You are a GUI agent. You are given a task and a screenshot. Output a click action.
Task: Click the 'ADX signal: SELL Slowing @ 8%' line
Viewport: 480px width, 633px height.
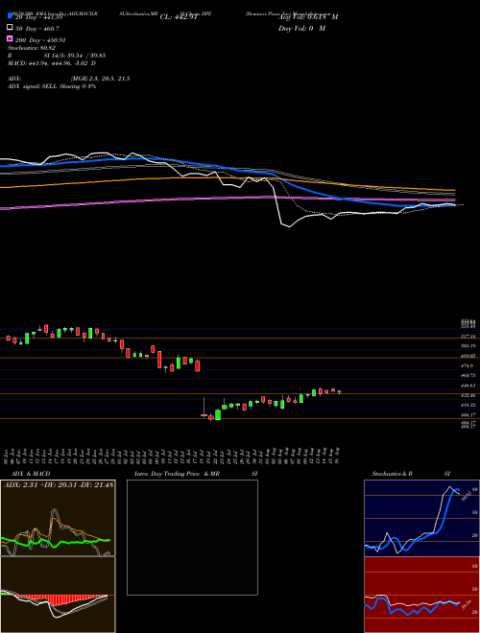(x=52, y=86)
